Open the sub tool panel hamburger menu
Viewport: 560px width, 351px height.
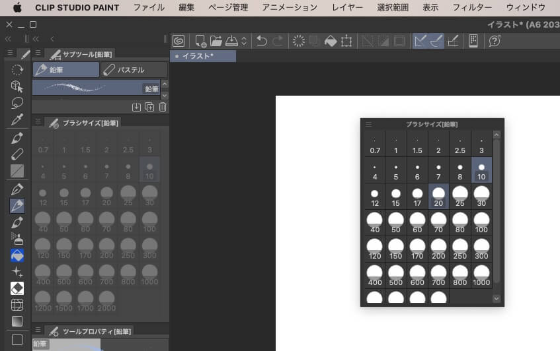click(38, 53)
